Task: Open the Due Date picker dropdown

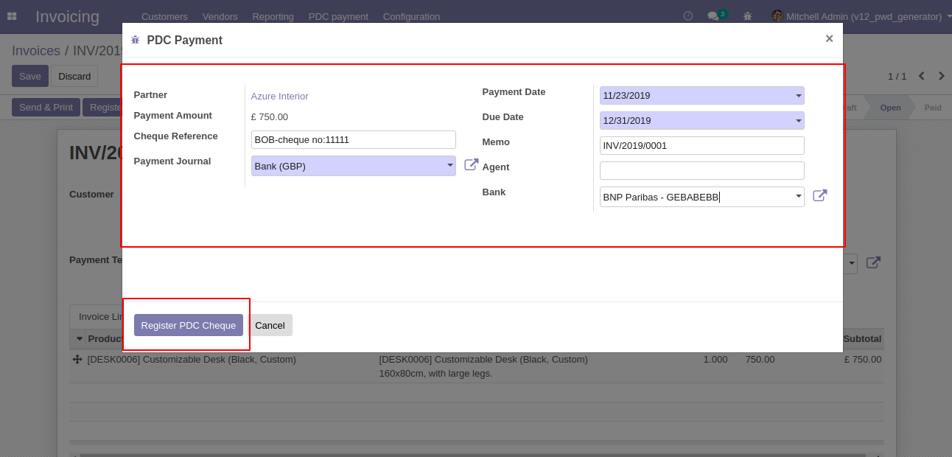Action: tap(799, 121)
